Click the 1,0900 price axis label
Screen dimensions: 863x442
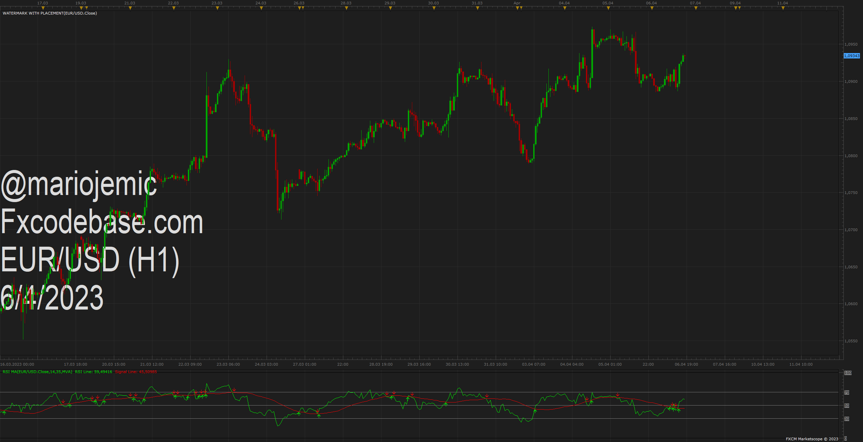tap(851, 81)
